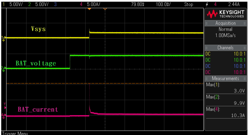
Task: Click the Max(2) measurement 9.9V
Action: (226, 100)
